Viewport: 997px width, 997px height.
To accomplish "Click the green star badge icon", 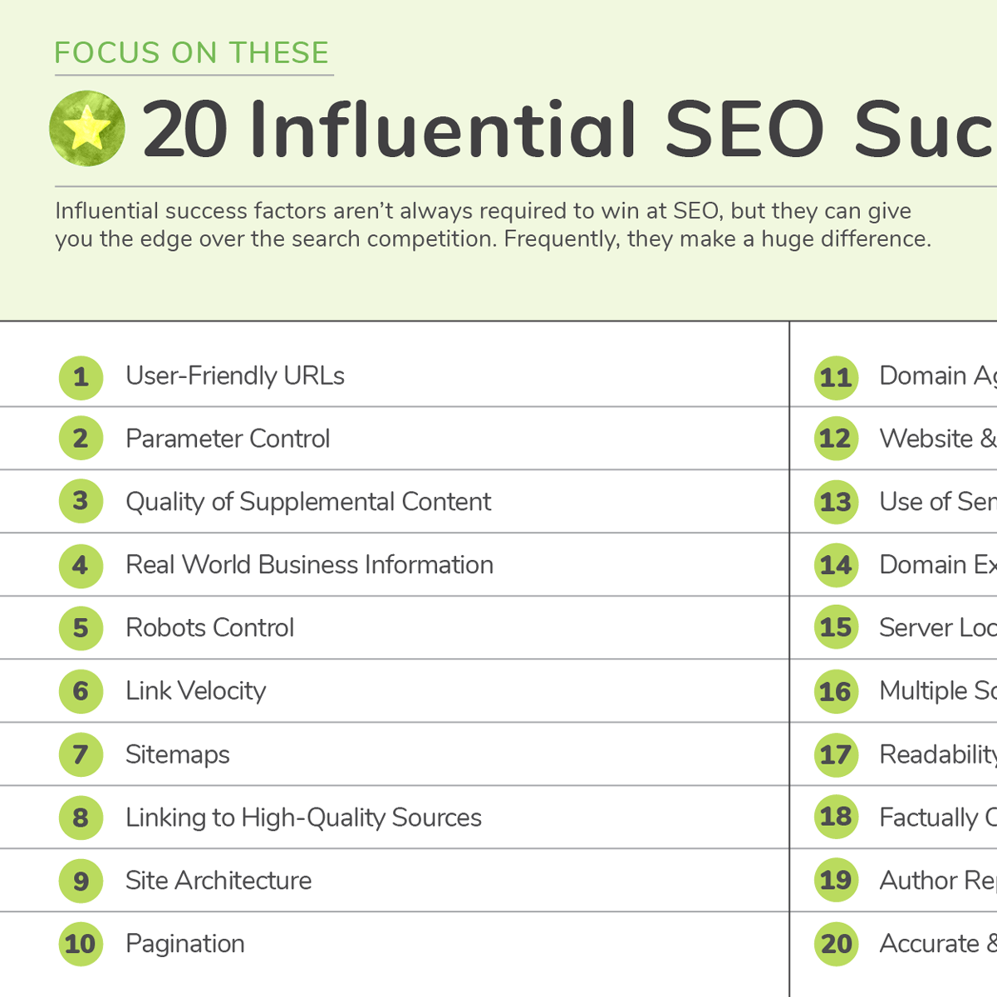I will pyautogui.click(x=87, y=129).
